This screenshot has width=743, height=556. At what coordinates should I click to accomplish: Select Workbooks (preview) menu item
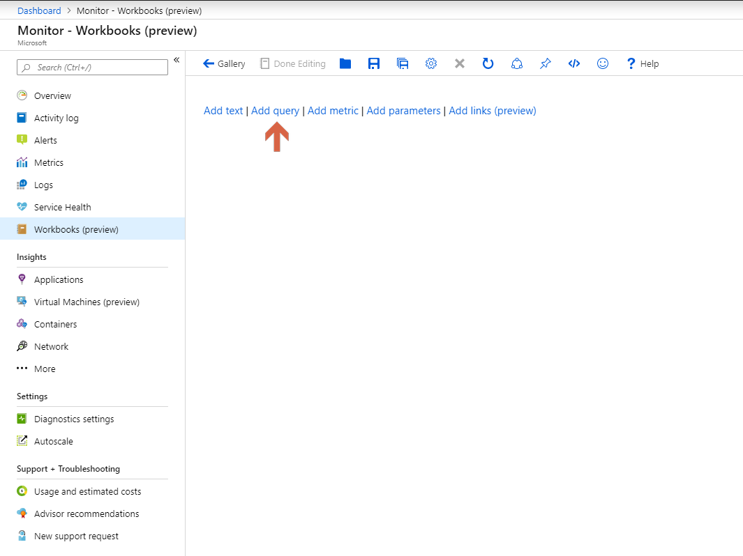(92, 229)
